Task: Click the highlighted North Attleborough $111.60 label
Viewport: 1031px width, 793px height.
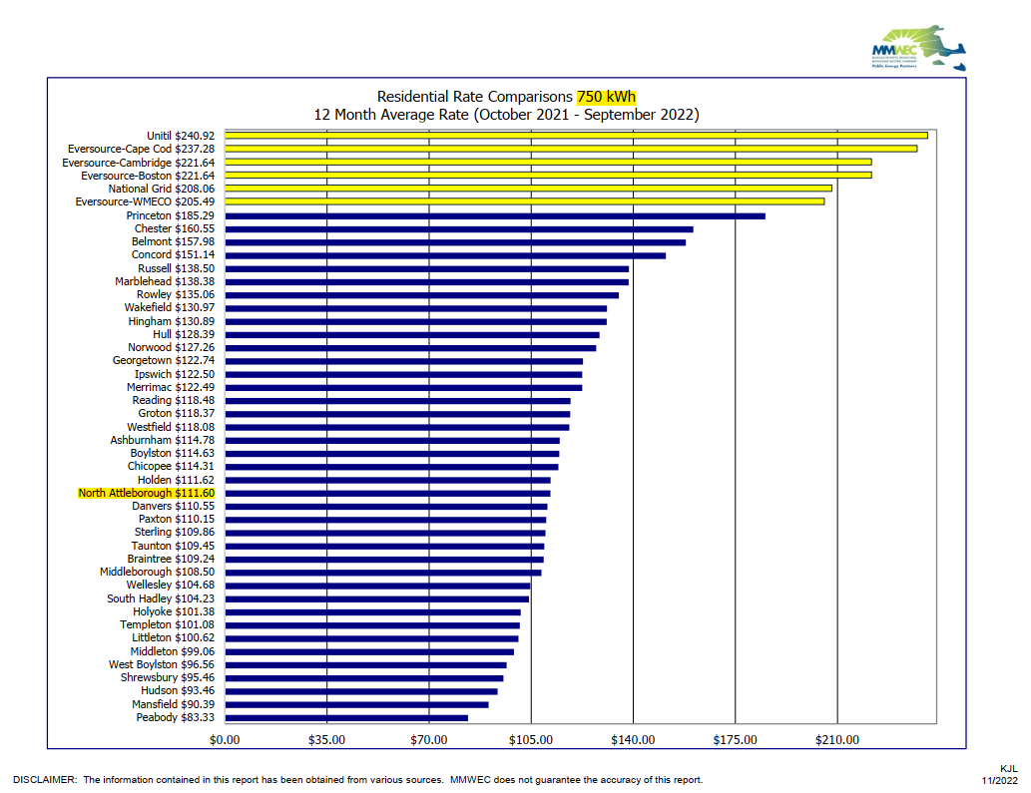Action: (146, 493)
